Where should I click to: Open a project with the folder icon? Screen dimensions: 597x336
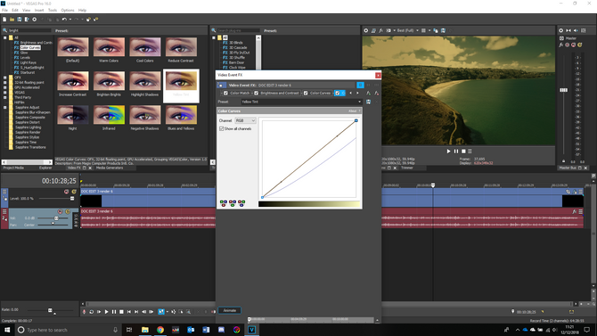12,20
